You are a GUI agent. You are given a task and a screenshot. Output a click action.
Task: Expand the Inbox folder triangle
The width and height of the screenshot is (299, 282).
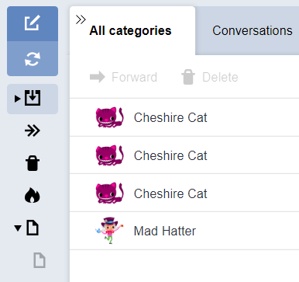click(17, 99)
